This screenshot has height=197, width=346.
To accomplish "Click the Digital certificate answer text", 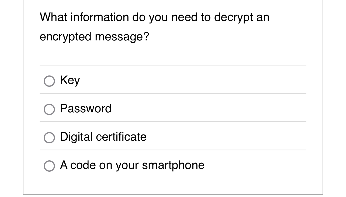I will (103, 137).
